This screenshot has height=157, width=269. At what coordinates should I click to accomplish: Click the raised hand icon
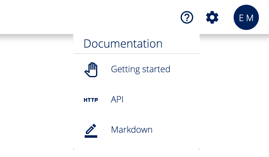(91, 70)
